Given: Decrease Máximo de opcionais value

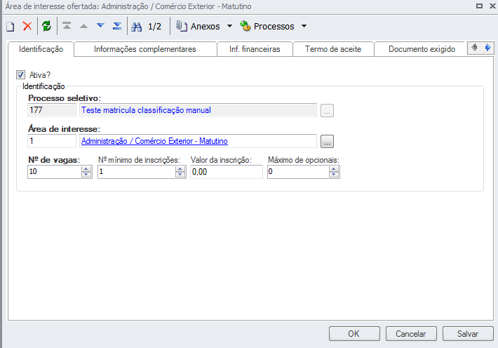Looking at the screenshot, I should point(334,175).
